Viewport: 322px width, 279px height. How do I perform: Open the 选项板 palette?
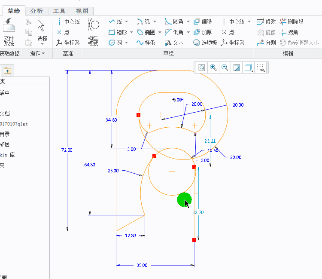205,43
